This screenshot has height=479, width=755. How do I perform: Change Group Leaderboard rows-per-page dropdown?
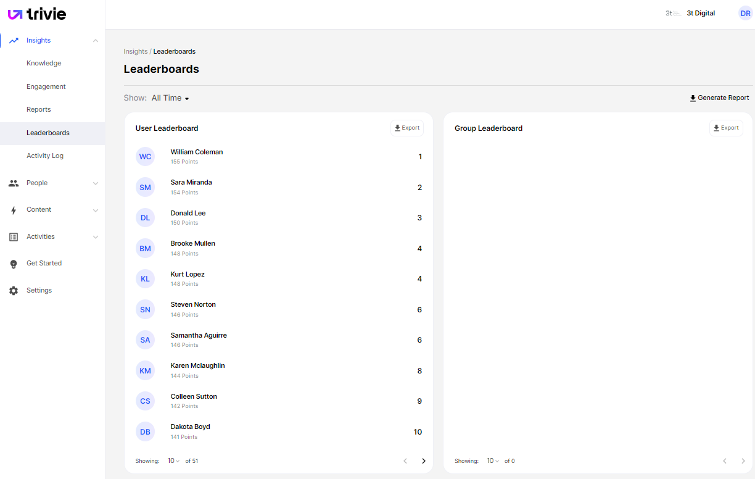click(492, 461)
